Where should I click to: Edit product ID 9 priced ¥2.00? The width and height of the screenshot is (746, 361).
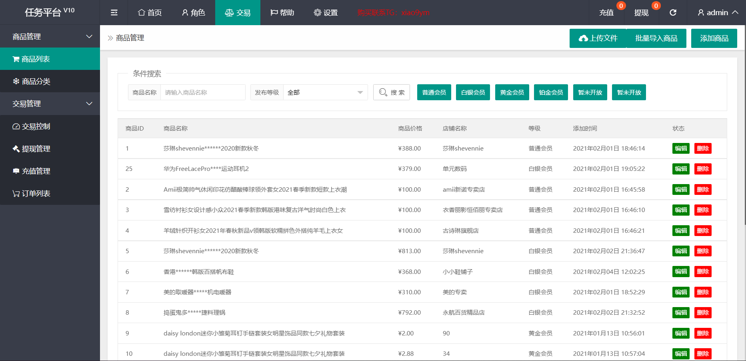(x=681, y=333)
